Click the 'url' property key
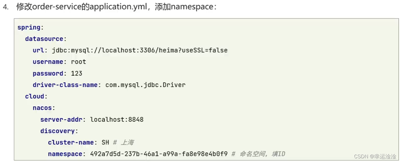The height and width of the screenshot is (162, 401). (x=38, y=50)
